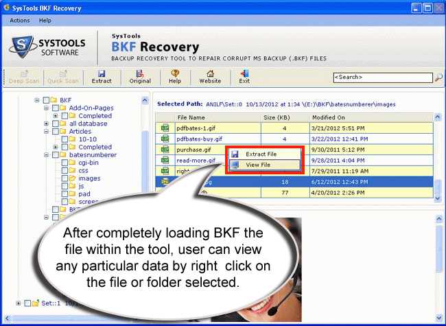The image size is (446, 326).
Task: Expand the Completed folder under Add-On-Pages
Action: tap(55, 116)
